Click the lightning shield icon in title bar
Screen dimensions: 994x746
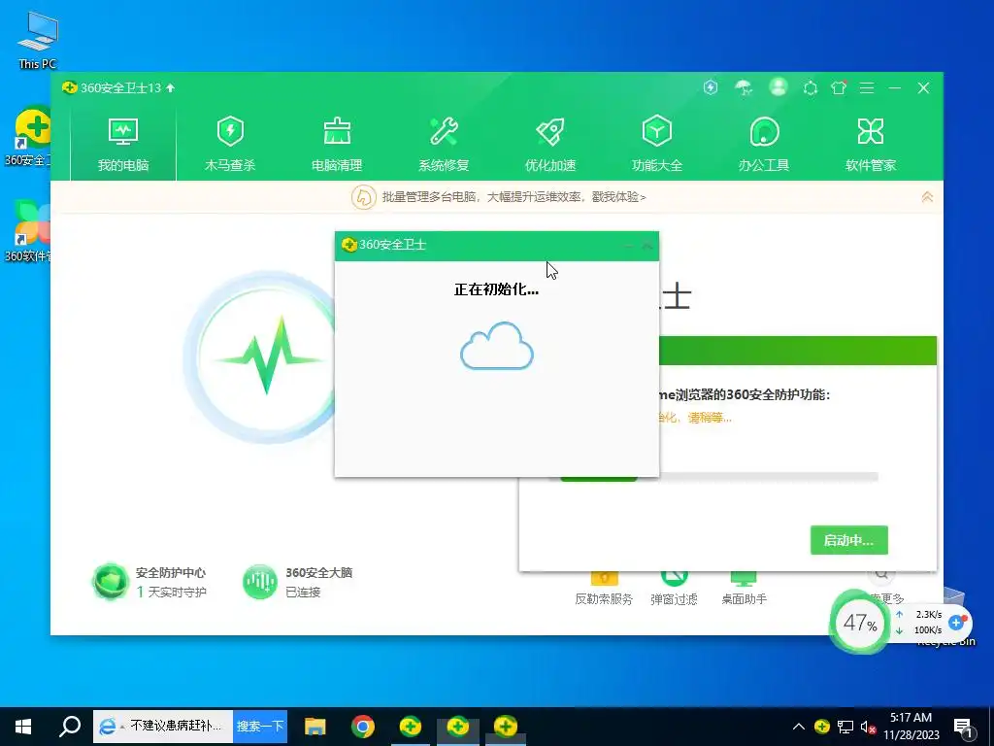(711, 87)
